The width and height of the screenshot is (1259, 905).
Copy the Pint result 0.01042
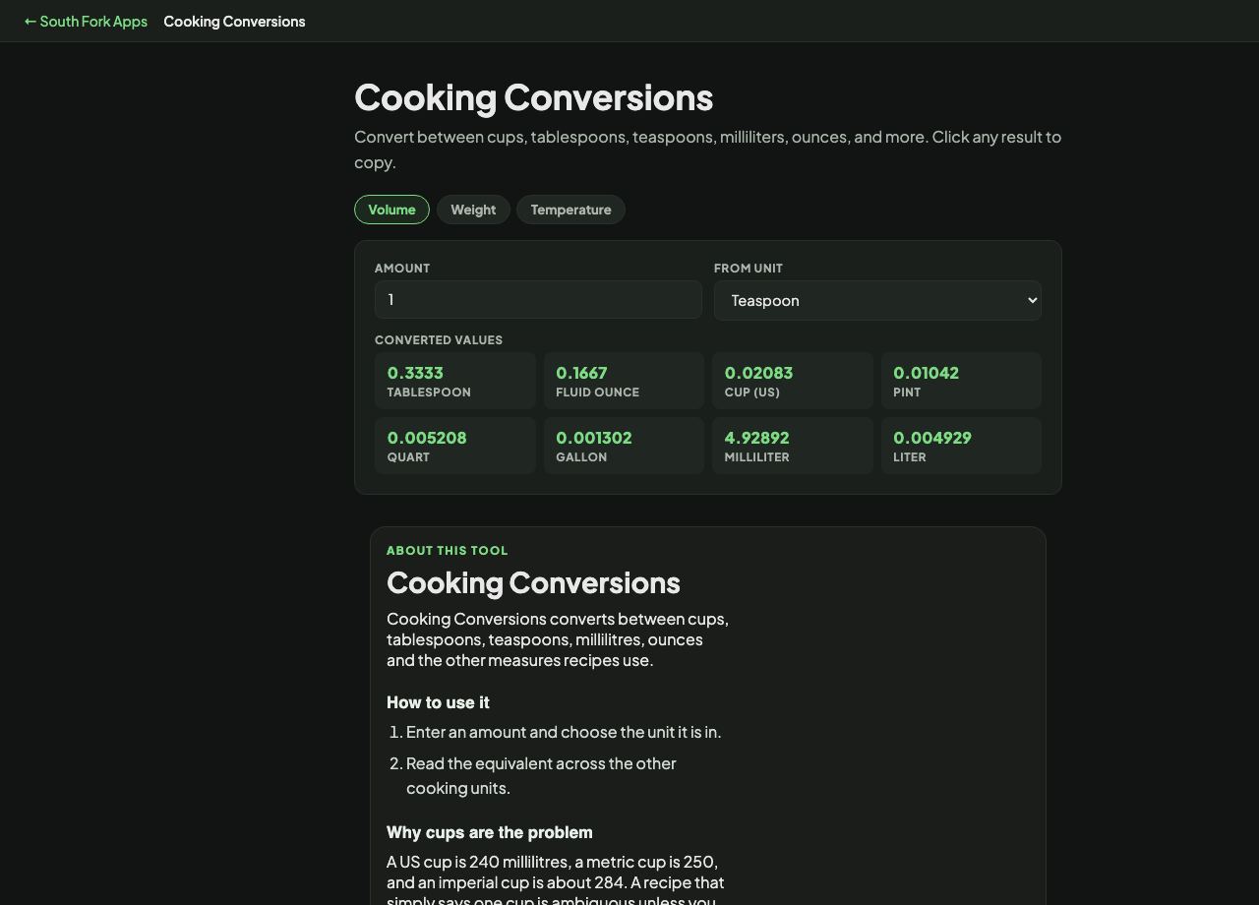click(961, 381)
